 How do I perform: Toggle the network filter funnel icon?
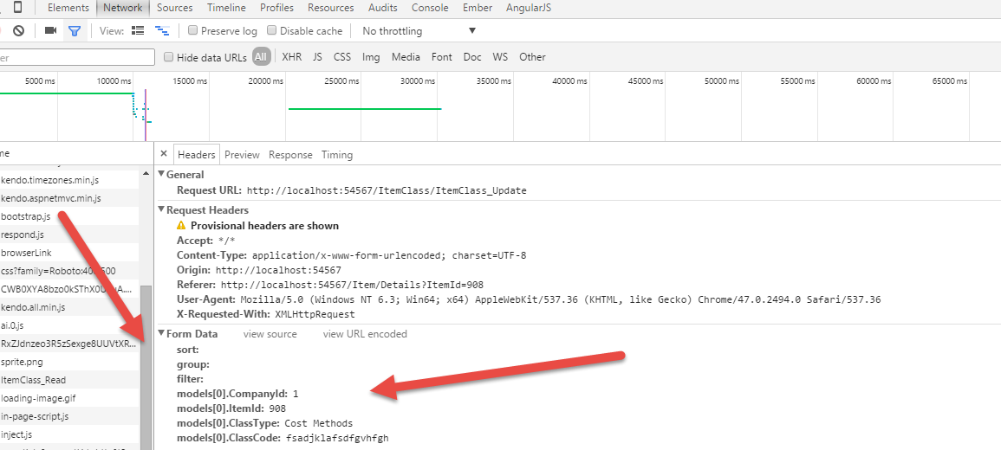[75, 31]
